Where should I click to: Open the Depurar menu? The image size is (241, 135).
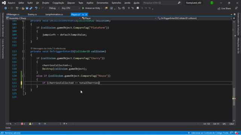point(71,3)
